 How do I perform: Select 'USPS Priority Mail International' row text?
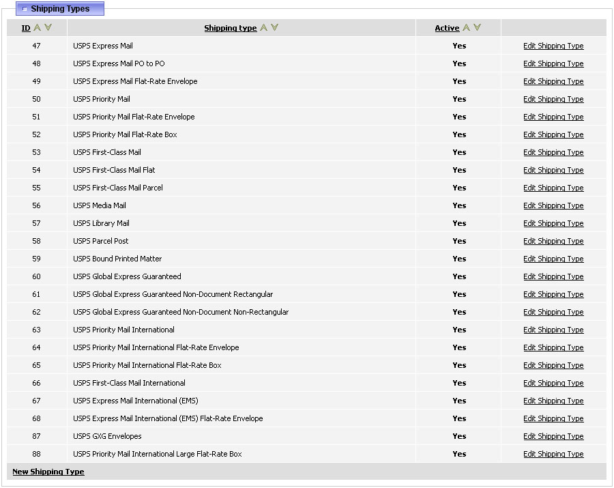[123, 330]
